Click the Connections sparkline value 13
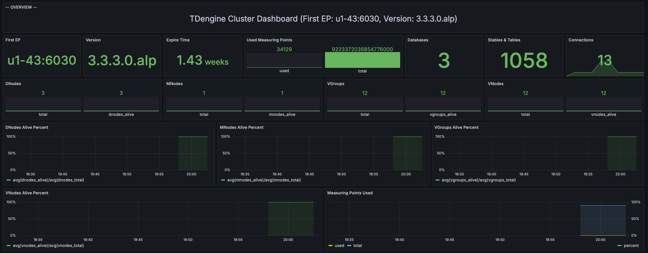This screenshot has height=253, width=648. 604,60
